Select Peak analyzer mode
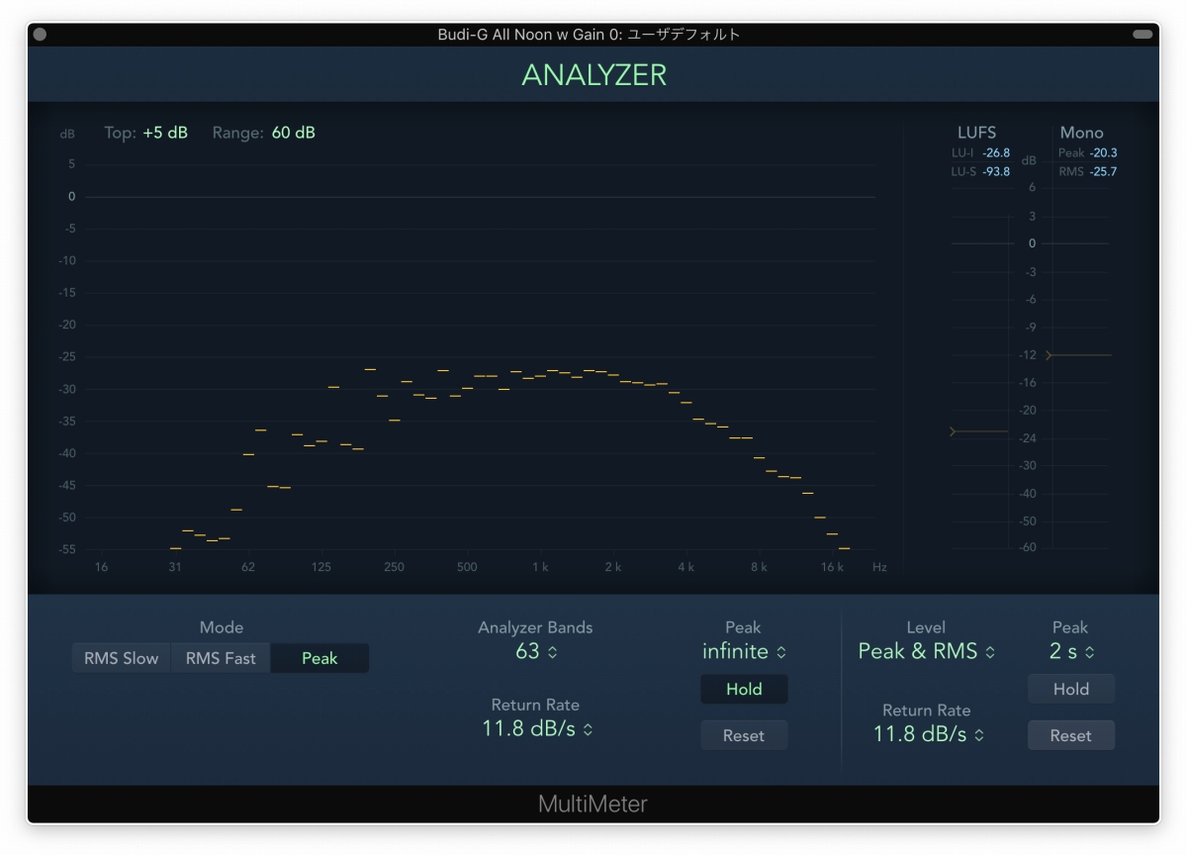1187x855 pixels. pos(320,658)
